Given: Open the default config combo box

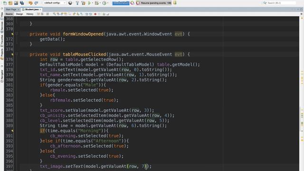Looking at the screenshot, I should click(x=55, y=3).
